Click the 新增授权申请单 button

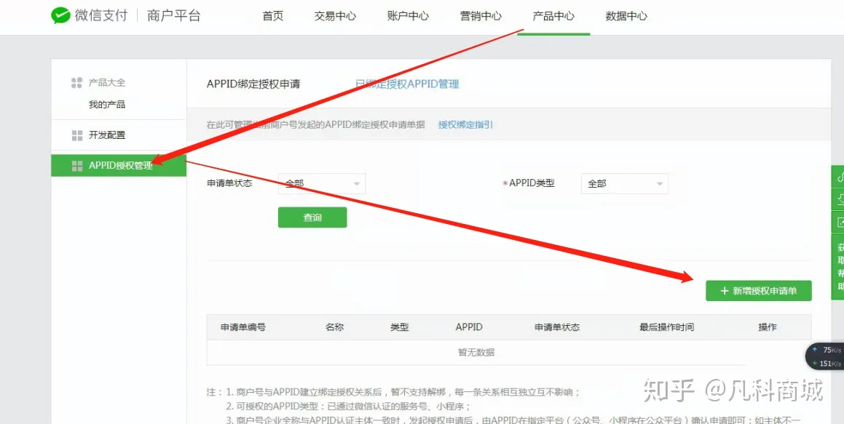[x=758, y=290]
